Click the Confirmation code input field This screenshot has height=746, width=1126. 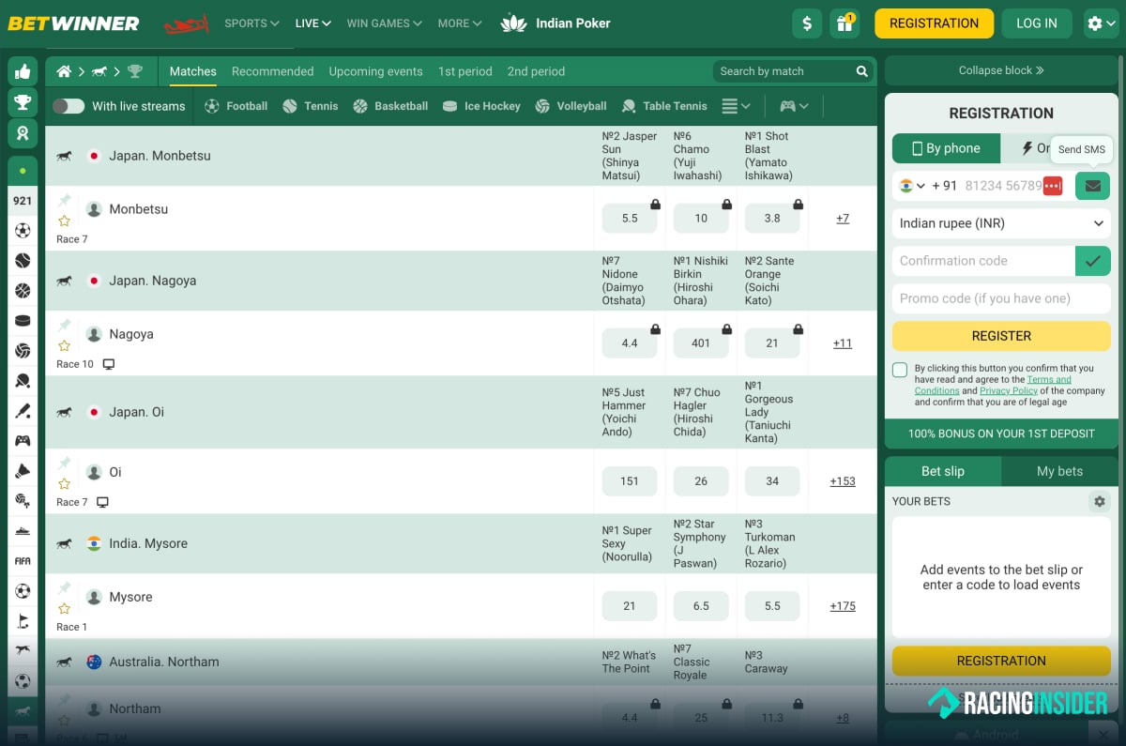(x=983, y=261)
